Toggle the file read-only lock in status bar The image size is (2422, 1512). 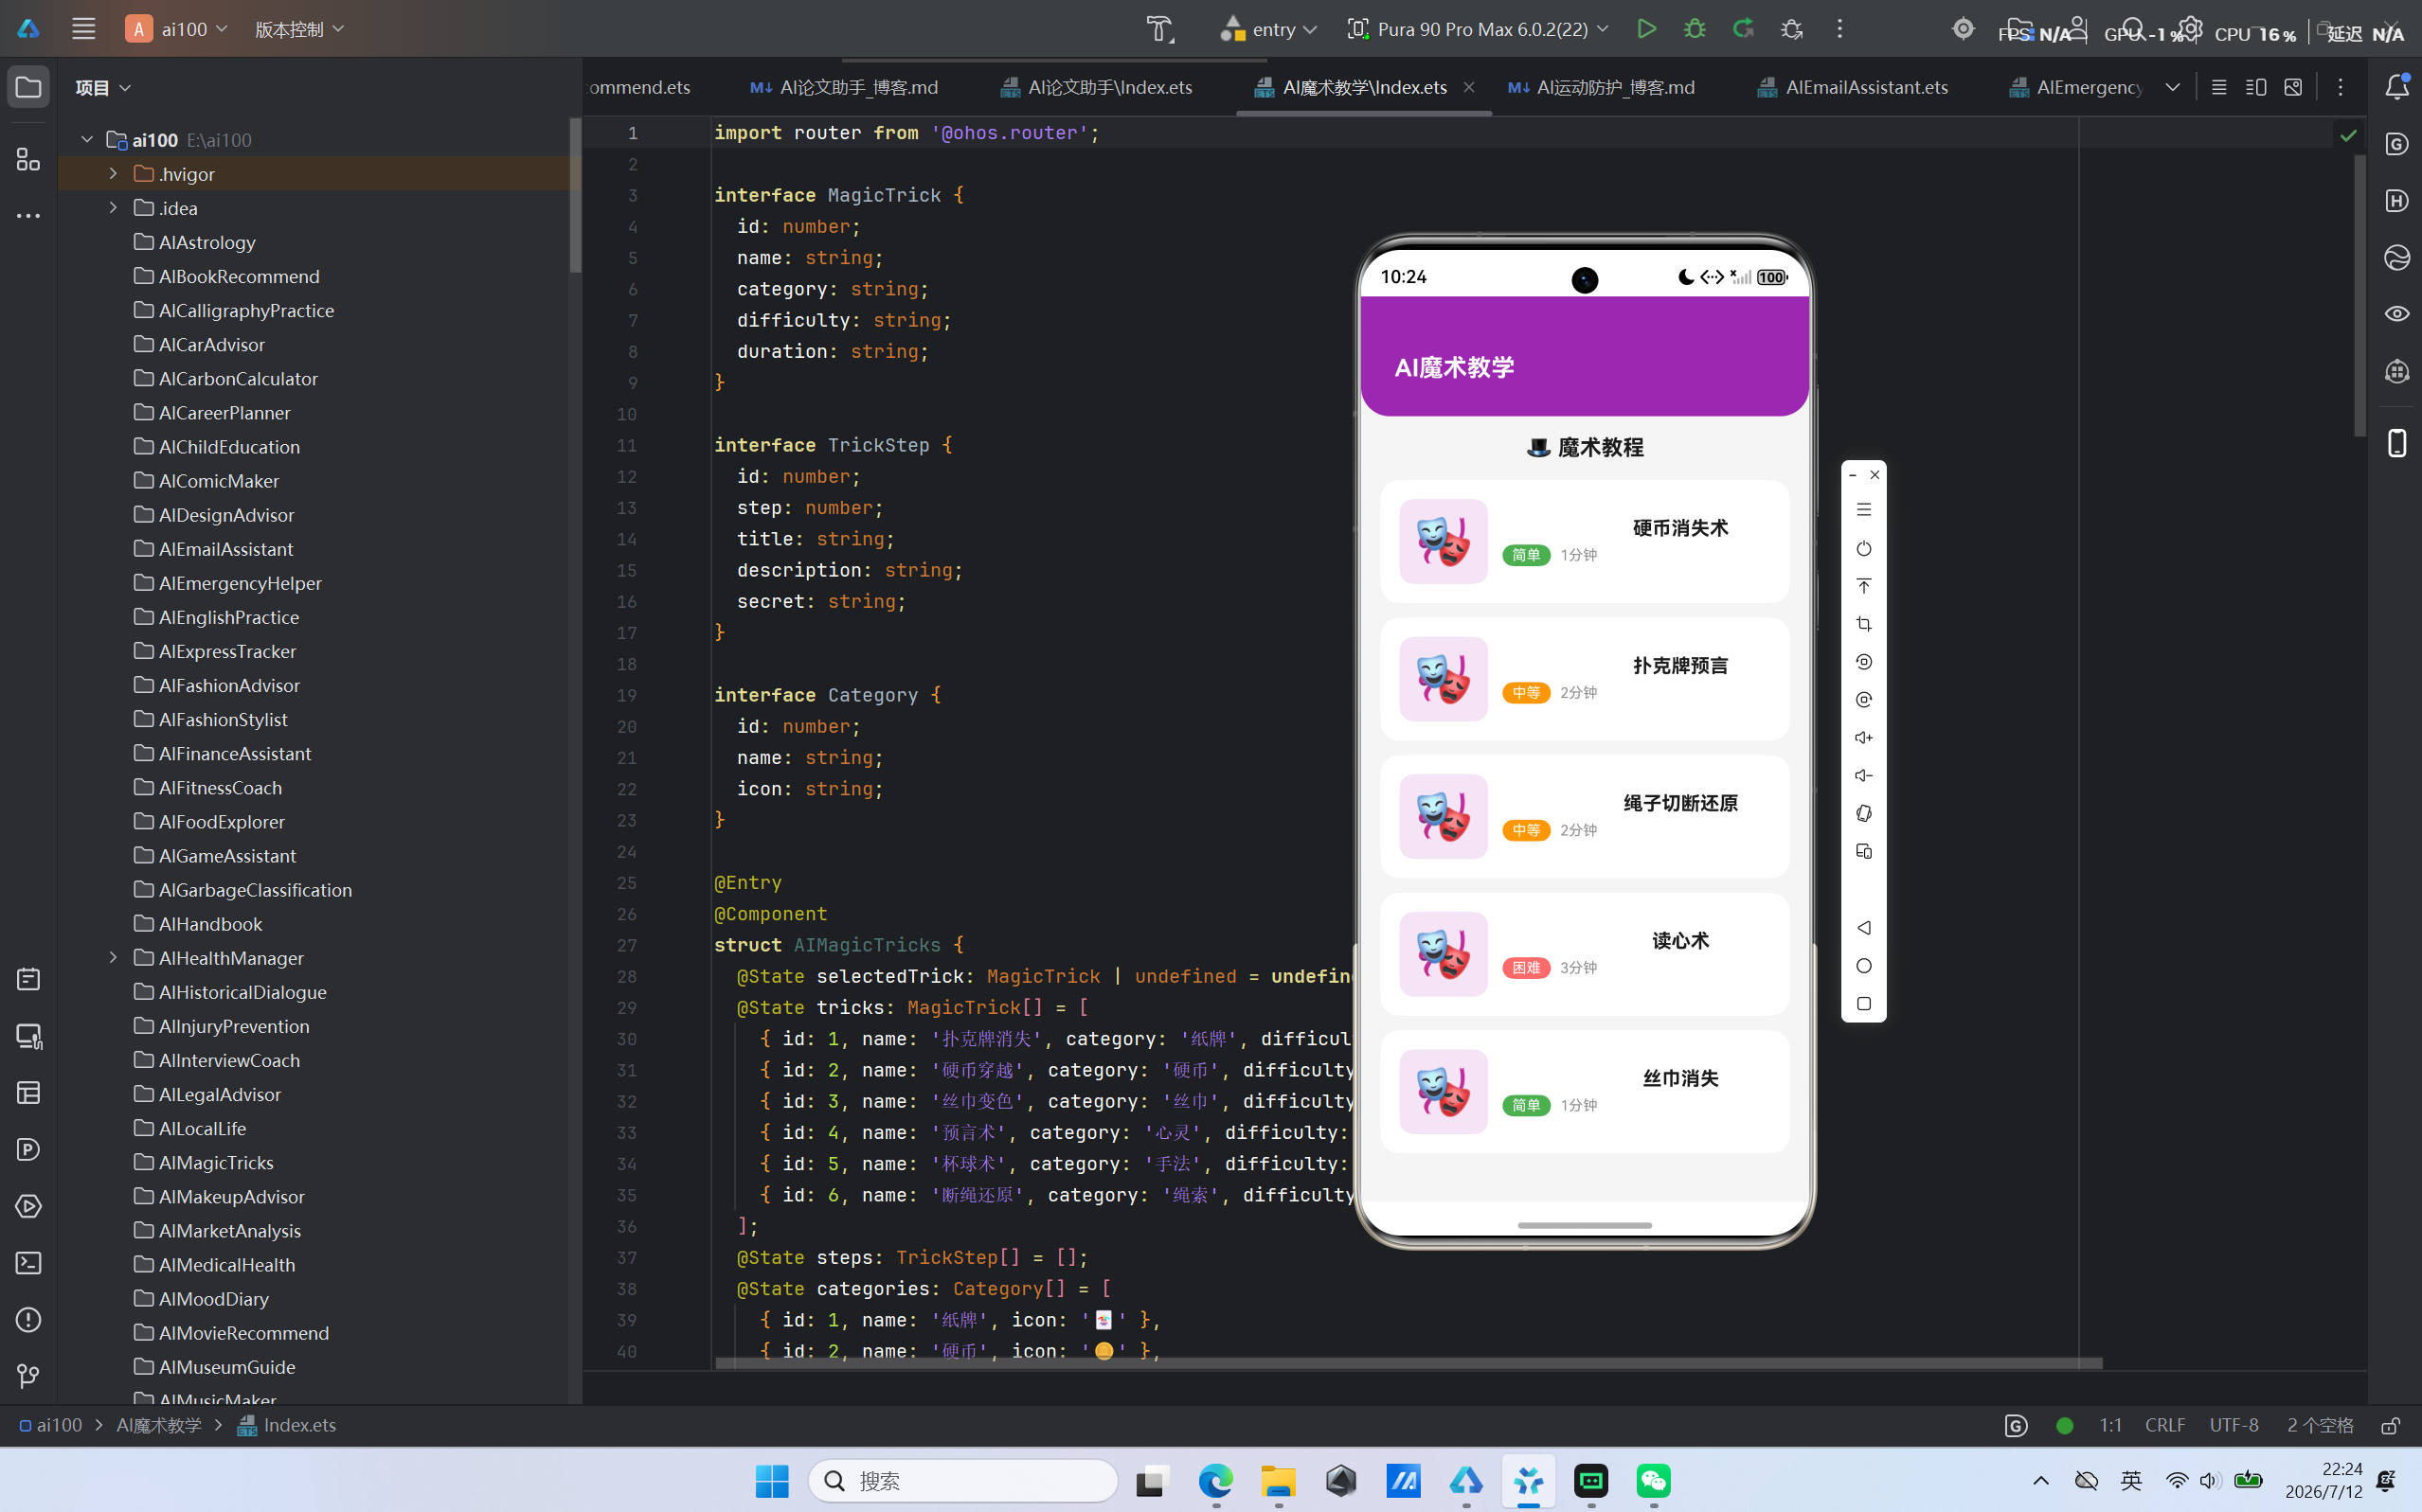click(2390, 1425)
